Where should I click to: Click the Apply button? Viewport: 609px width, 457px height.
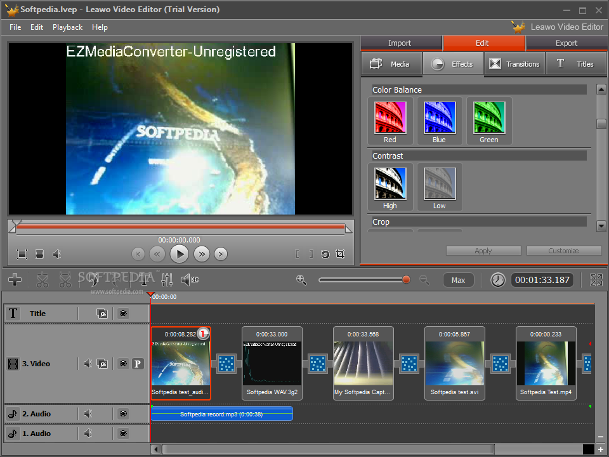click(483, 251)
